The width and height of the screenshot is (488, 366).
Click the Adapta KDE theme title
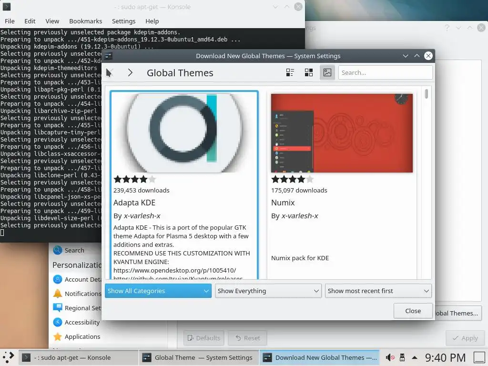click(x=134, y=203)
